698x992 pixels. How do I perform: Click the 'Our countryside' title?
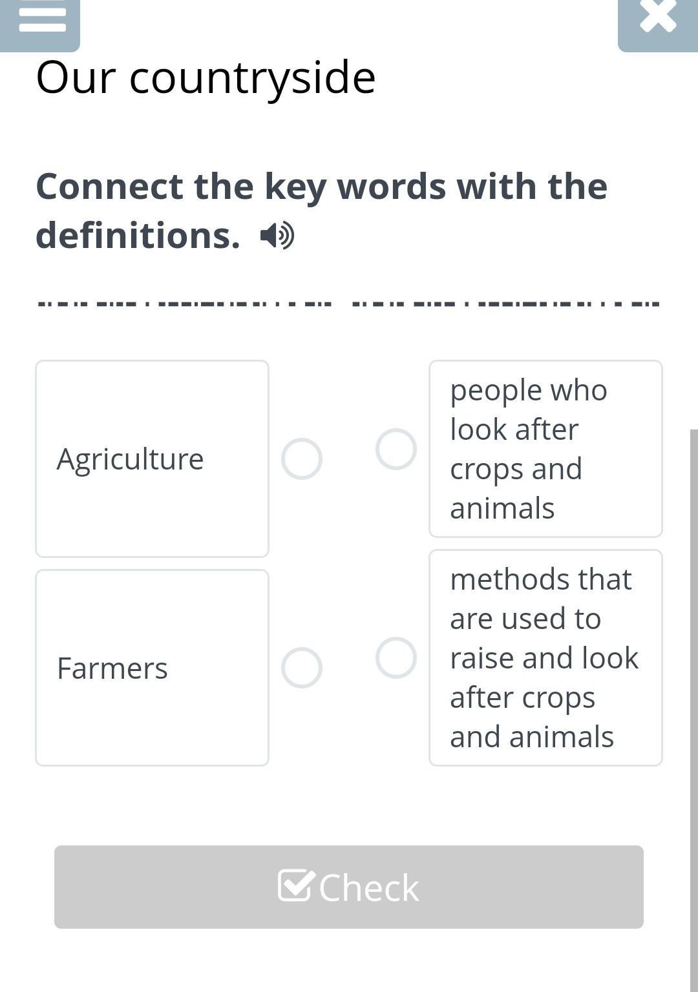(x=206, y=77)
